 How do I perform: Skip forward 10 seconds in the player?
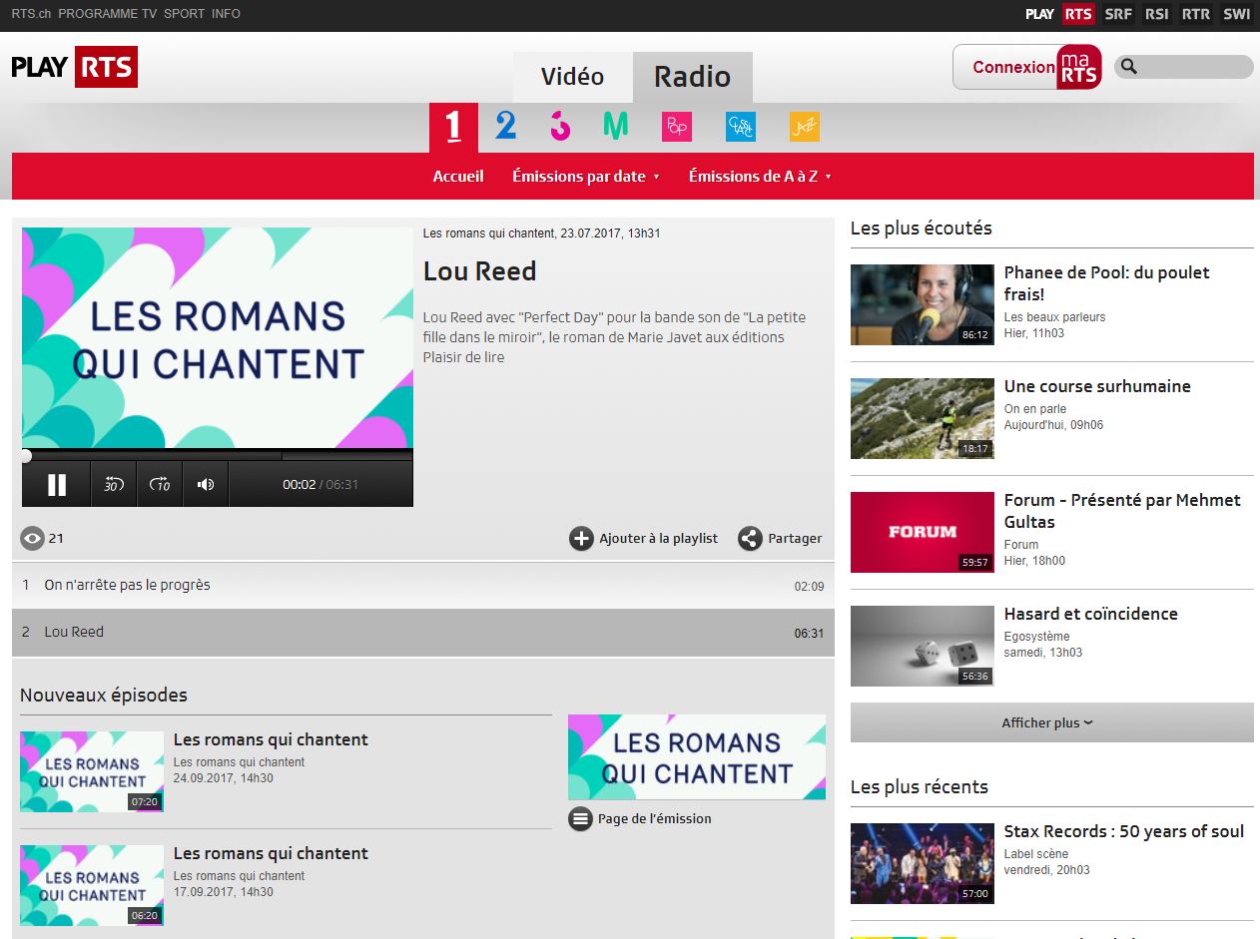pos(160,485)
